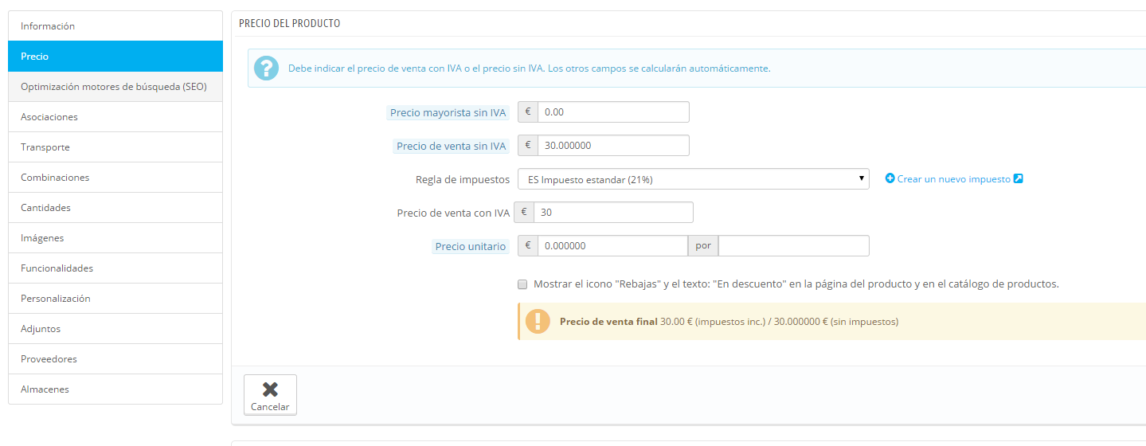Enable the Rebajas icon checkbox
The height and width of the screenshot is (446, 1146).
click(522, 284)
